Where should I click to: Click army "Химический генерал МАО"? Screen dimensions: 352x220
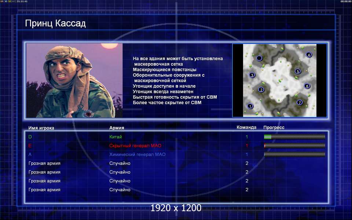click(x=137, y=154)
